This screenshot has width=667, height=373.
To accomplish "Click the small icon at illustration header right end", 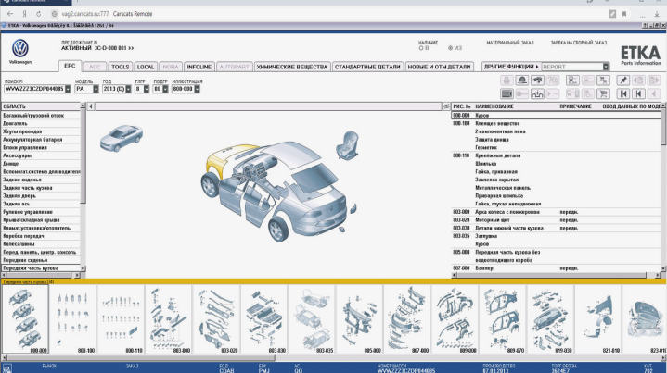I will (446, 106).
